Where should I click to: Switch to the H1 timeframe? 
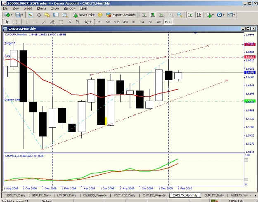pyautogui.click(x=133, y=22)
